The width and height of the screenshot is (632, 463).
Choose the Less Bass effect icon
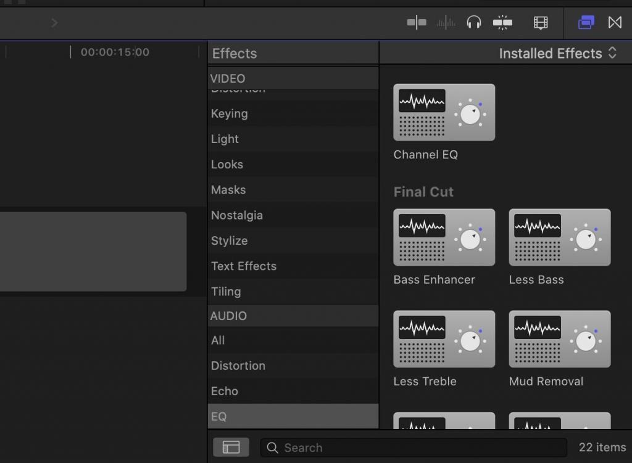point(559,237)
